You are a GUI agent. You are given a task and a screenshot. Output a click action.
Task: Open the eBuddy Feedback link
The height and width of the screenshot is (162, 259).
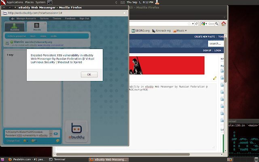[x=70, y=19]
